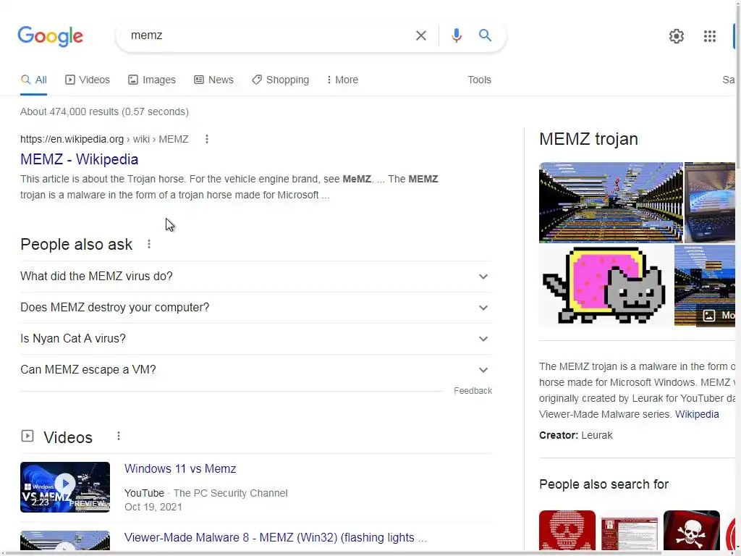Open the large MEMZ glitch tunnel image
Image resolution: width=741 pixels, height=556 pixels.
[x=611, y=203]
